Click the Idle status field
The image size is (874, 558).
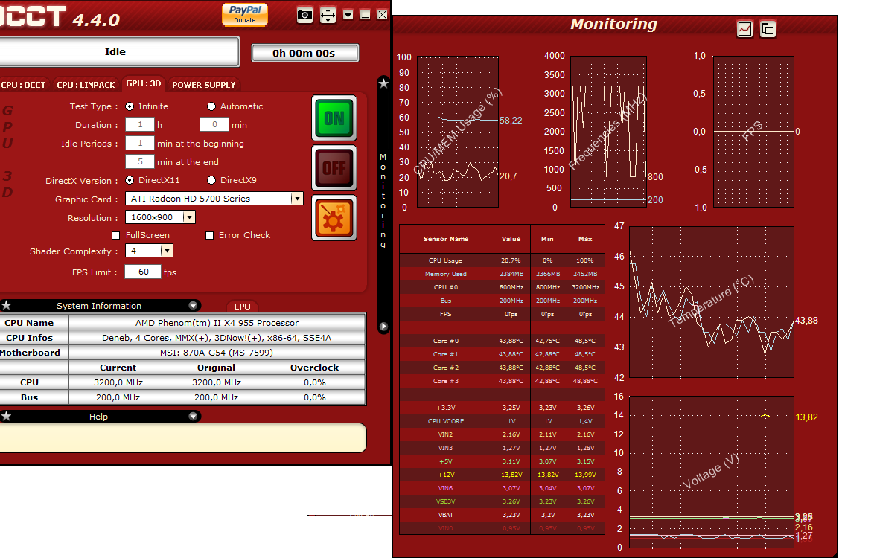118,52
